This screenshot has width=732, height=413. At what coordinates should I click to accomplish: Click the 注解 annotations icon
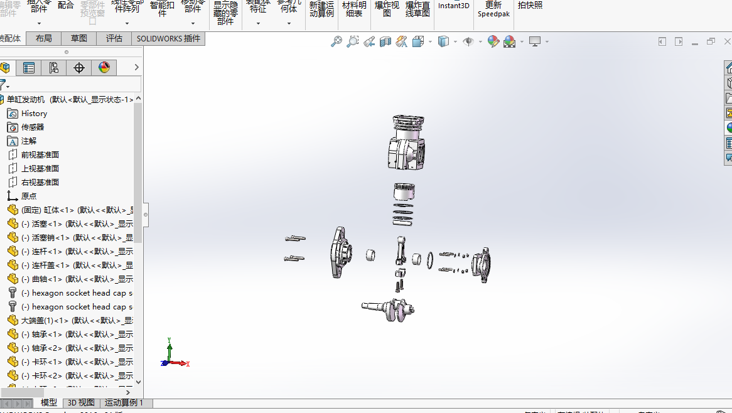[13, 141]
